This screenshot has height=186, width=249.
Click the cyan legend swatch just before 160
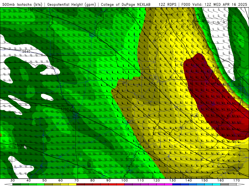216,184
